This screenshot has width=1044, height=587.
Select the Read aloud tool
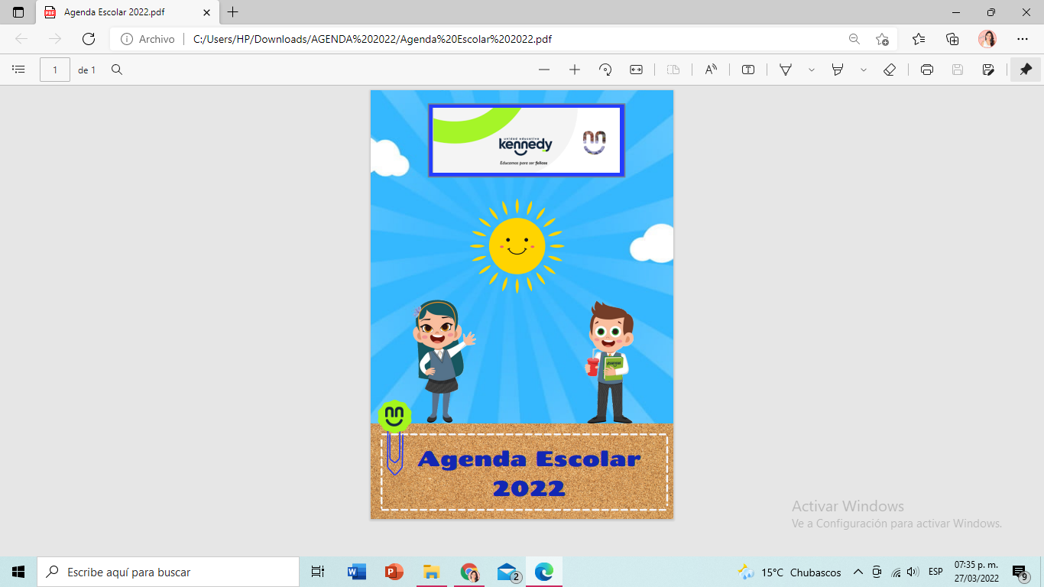point(711,69)
